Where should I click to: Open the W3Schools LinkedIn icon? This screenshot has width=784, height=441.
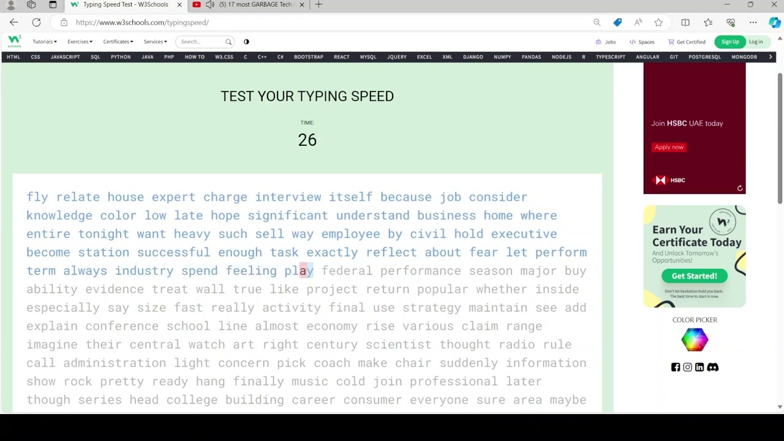699,367
